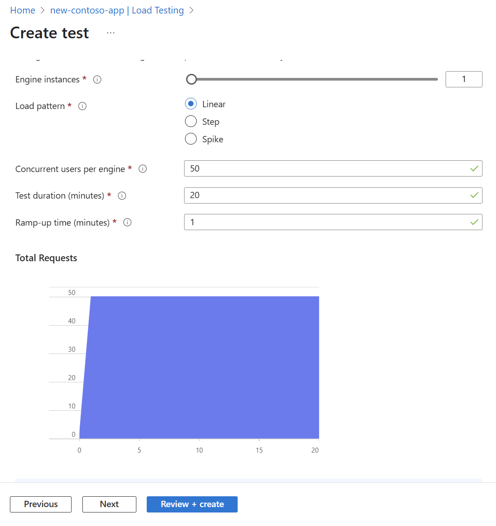
Task: Open the Ramp-up time info tooltip
Action: 127,222
